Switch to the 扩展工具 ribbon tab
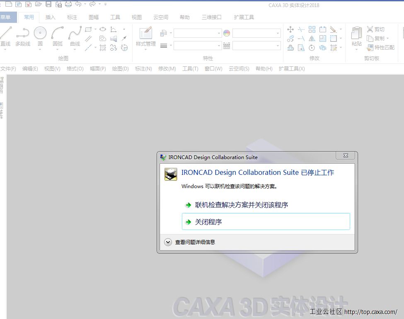The width and height of the screenshot is (404, 319). coord(244,17)
